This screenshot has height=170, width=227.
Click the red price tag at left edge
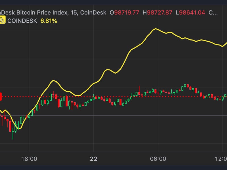pos(1,97)
